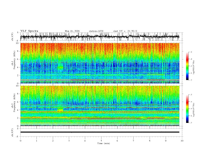
Task: Click the 'VLF Spectra' title text
Action: tap(29, 31)
